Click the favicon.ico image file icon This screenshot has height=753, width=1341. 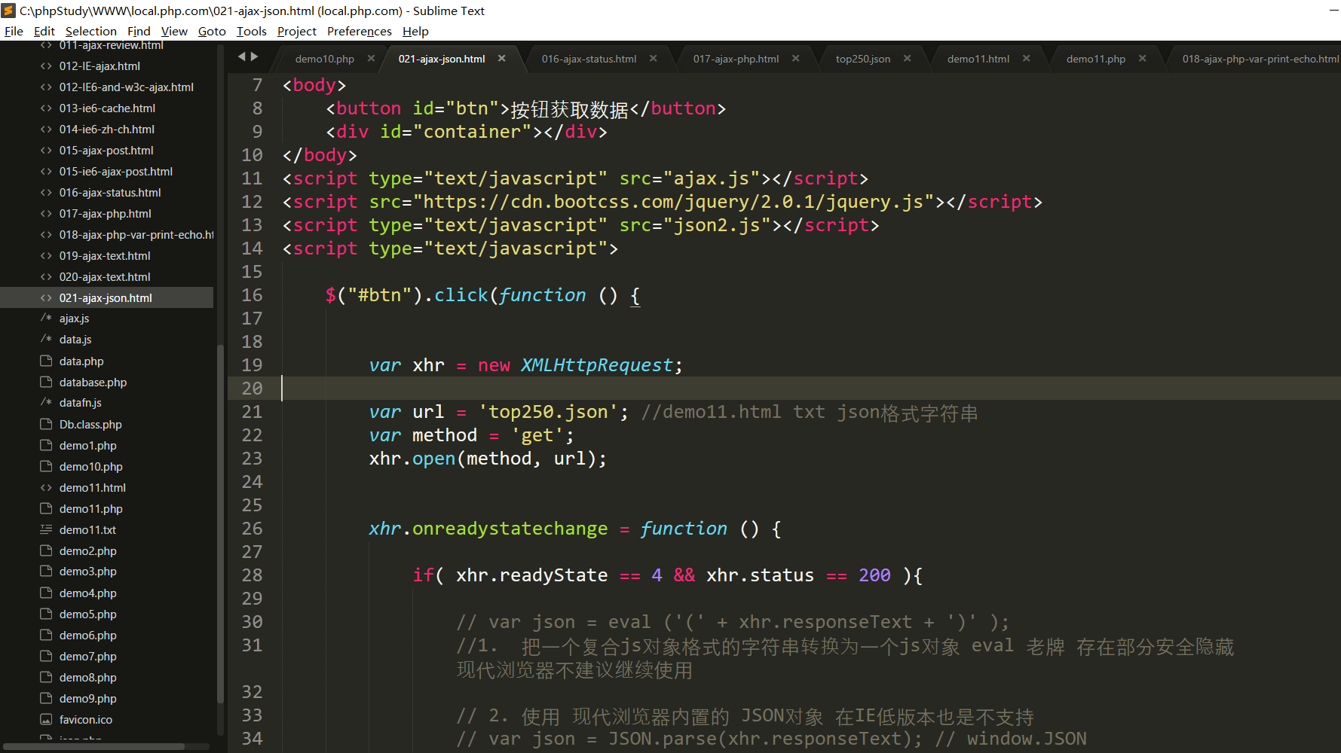point(46,719)
